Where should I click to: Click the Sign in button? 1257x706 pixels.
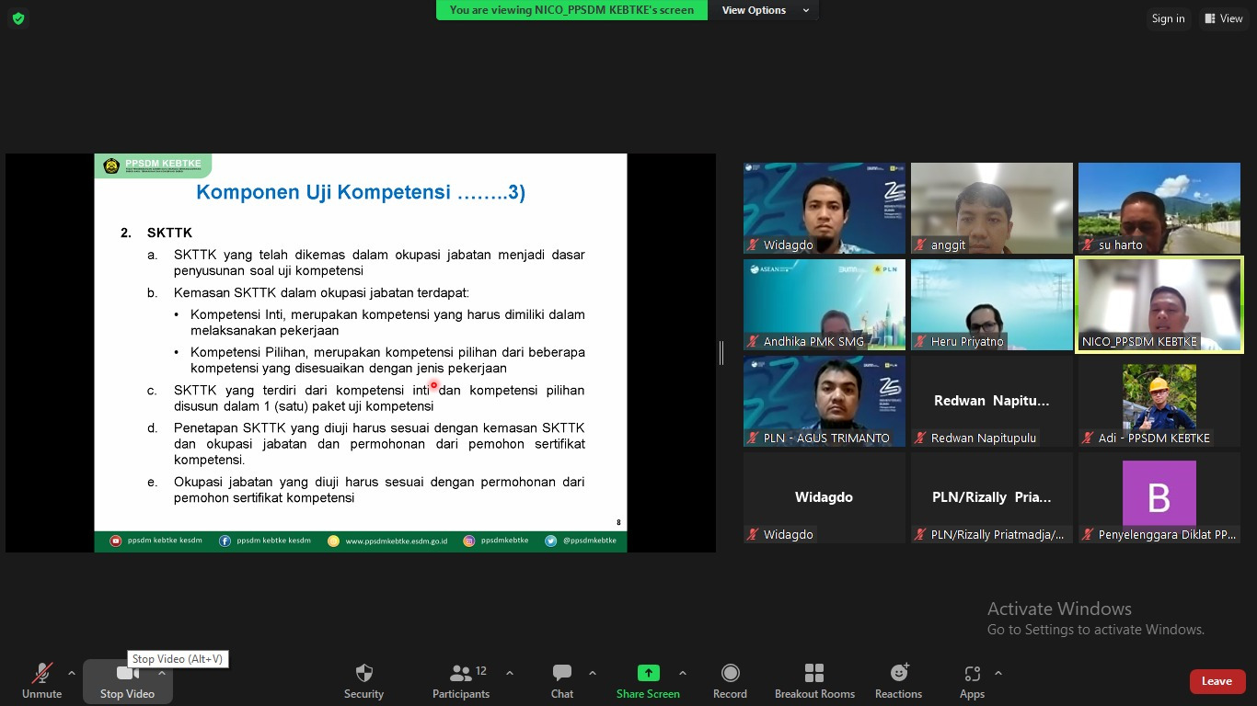pyautogui.click(x=1168, y=18)
